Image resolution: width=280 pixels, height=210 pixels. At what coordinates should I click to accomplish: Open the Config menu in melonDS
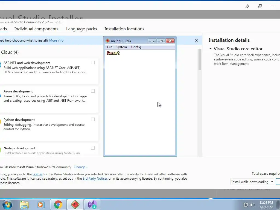pyautogui.click(x=136, y=47)
